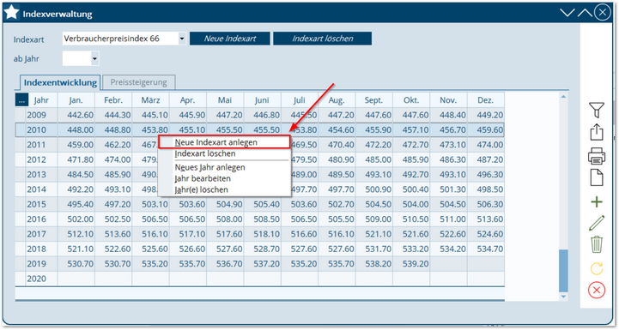
Task: Select the 2012 year cell
Action: 41,159
